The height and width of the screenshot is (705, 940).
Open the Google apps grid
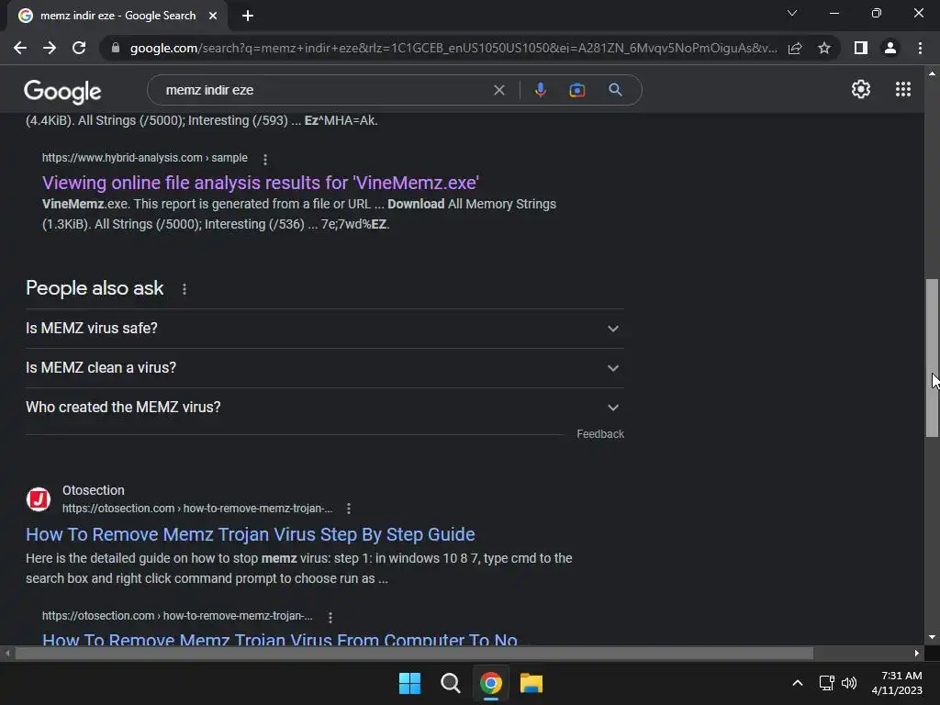point(903,89)
